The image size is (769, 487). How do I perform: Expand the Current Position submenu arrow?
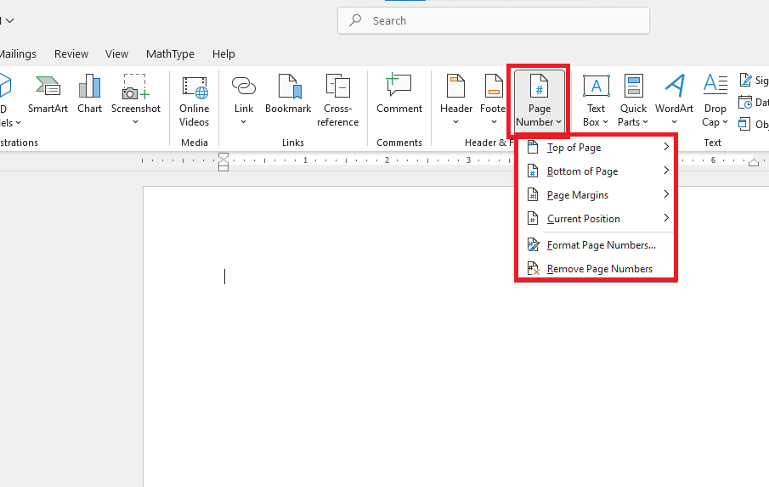[x=666, y=218]
